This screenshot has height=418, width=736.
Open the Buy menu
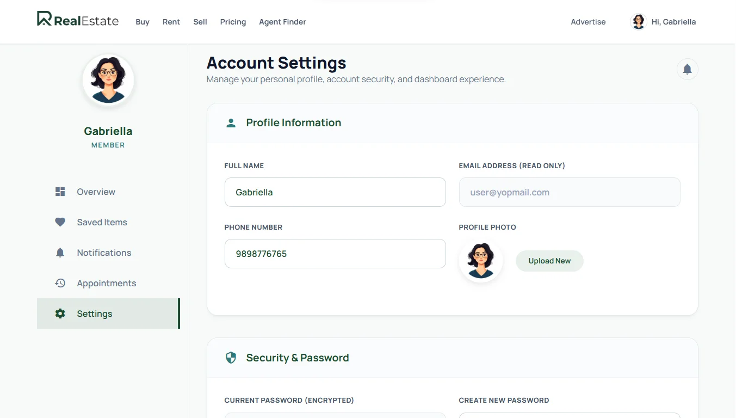tap(143, 22)
